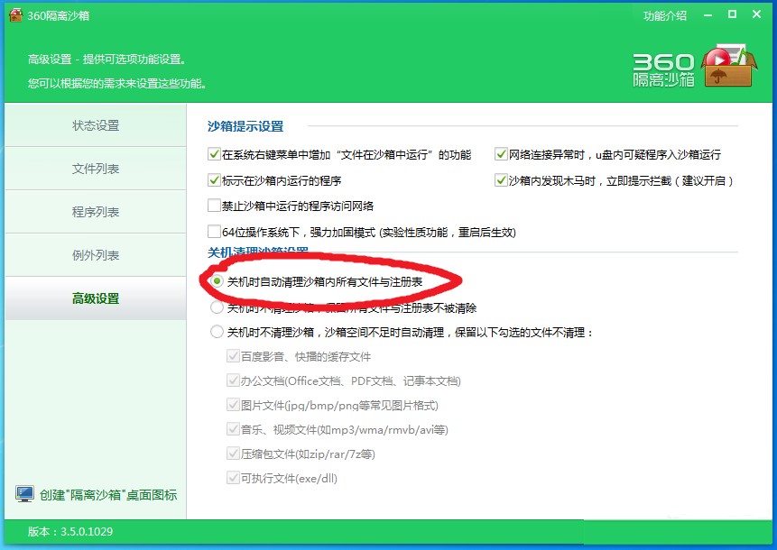Screen dimensions: 777x550
Task: Click the version text 版本：3.5.0.1029
Action: [x=69, y=532]
